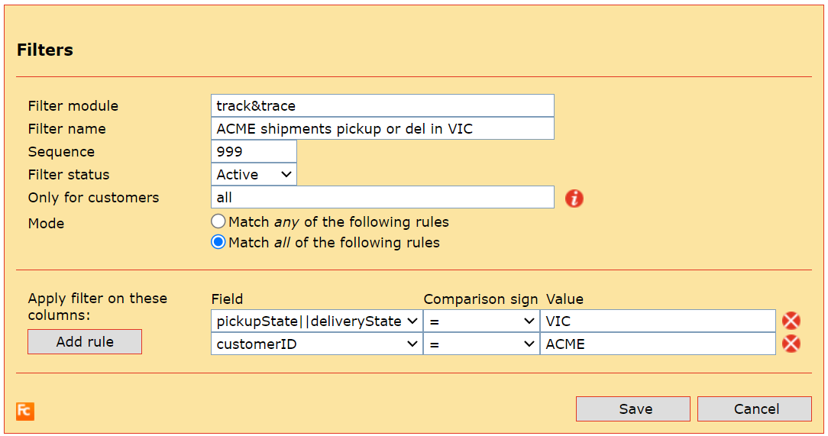The width and height of the screenshot is (828, 436).
Task: Click the Only for customers input
Action: click(x=382, y=198)
